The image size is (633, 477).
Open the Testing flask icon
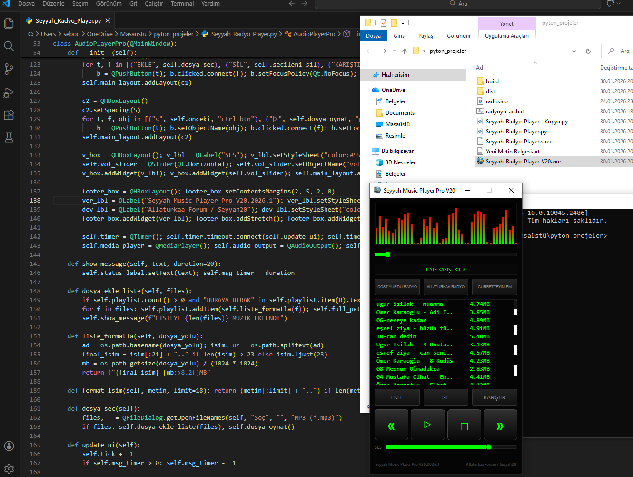pyautogui.click(x=9, y=138)
